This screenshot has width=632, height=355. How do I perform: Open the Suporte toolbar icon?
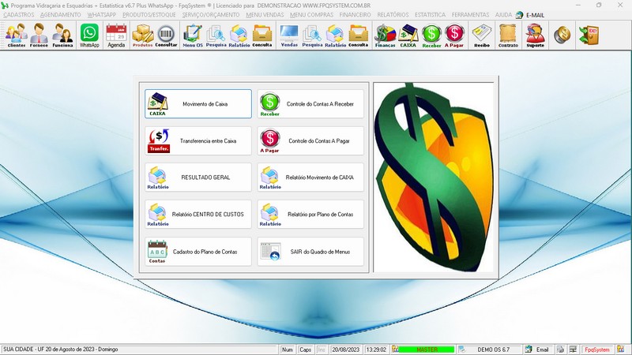pos(535,35)
